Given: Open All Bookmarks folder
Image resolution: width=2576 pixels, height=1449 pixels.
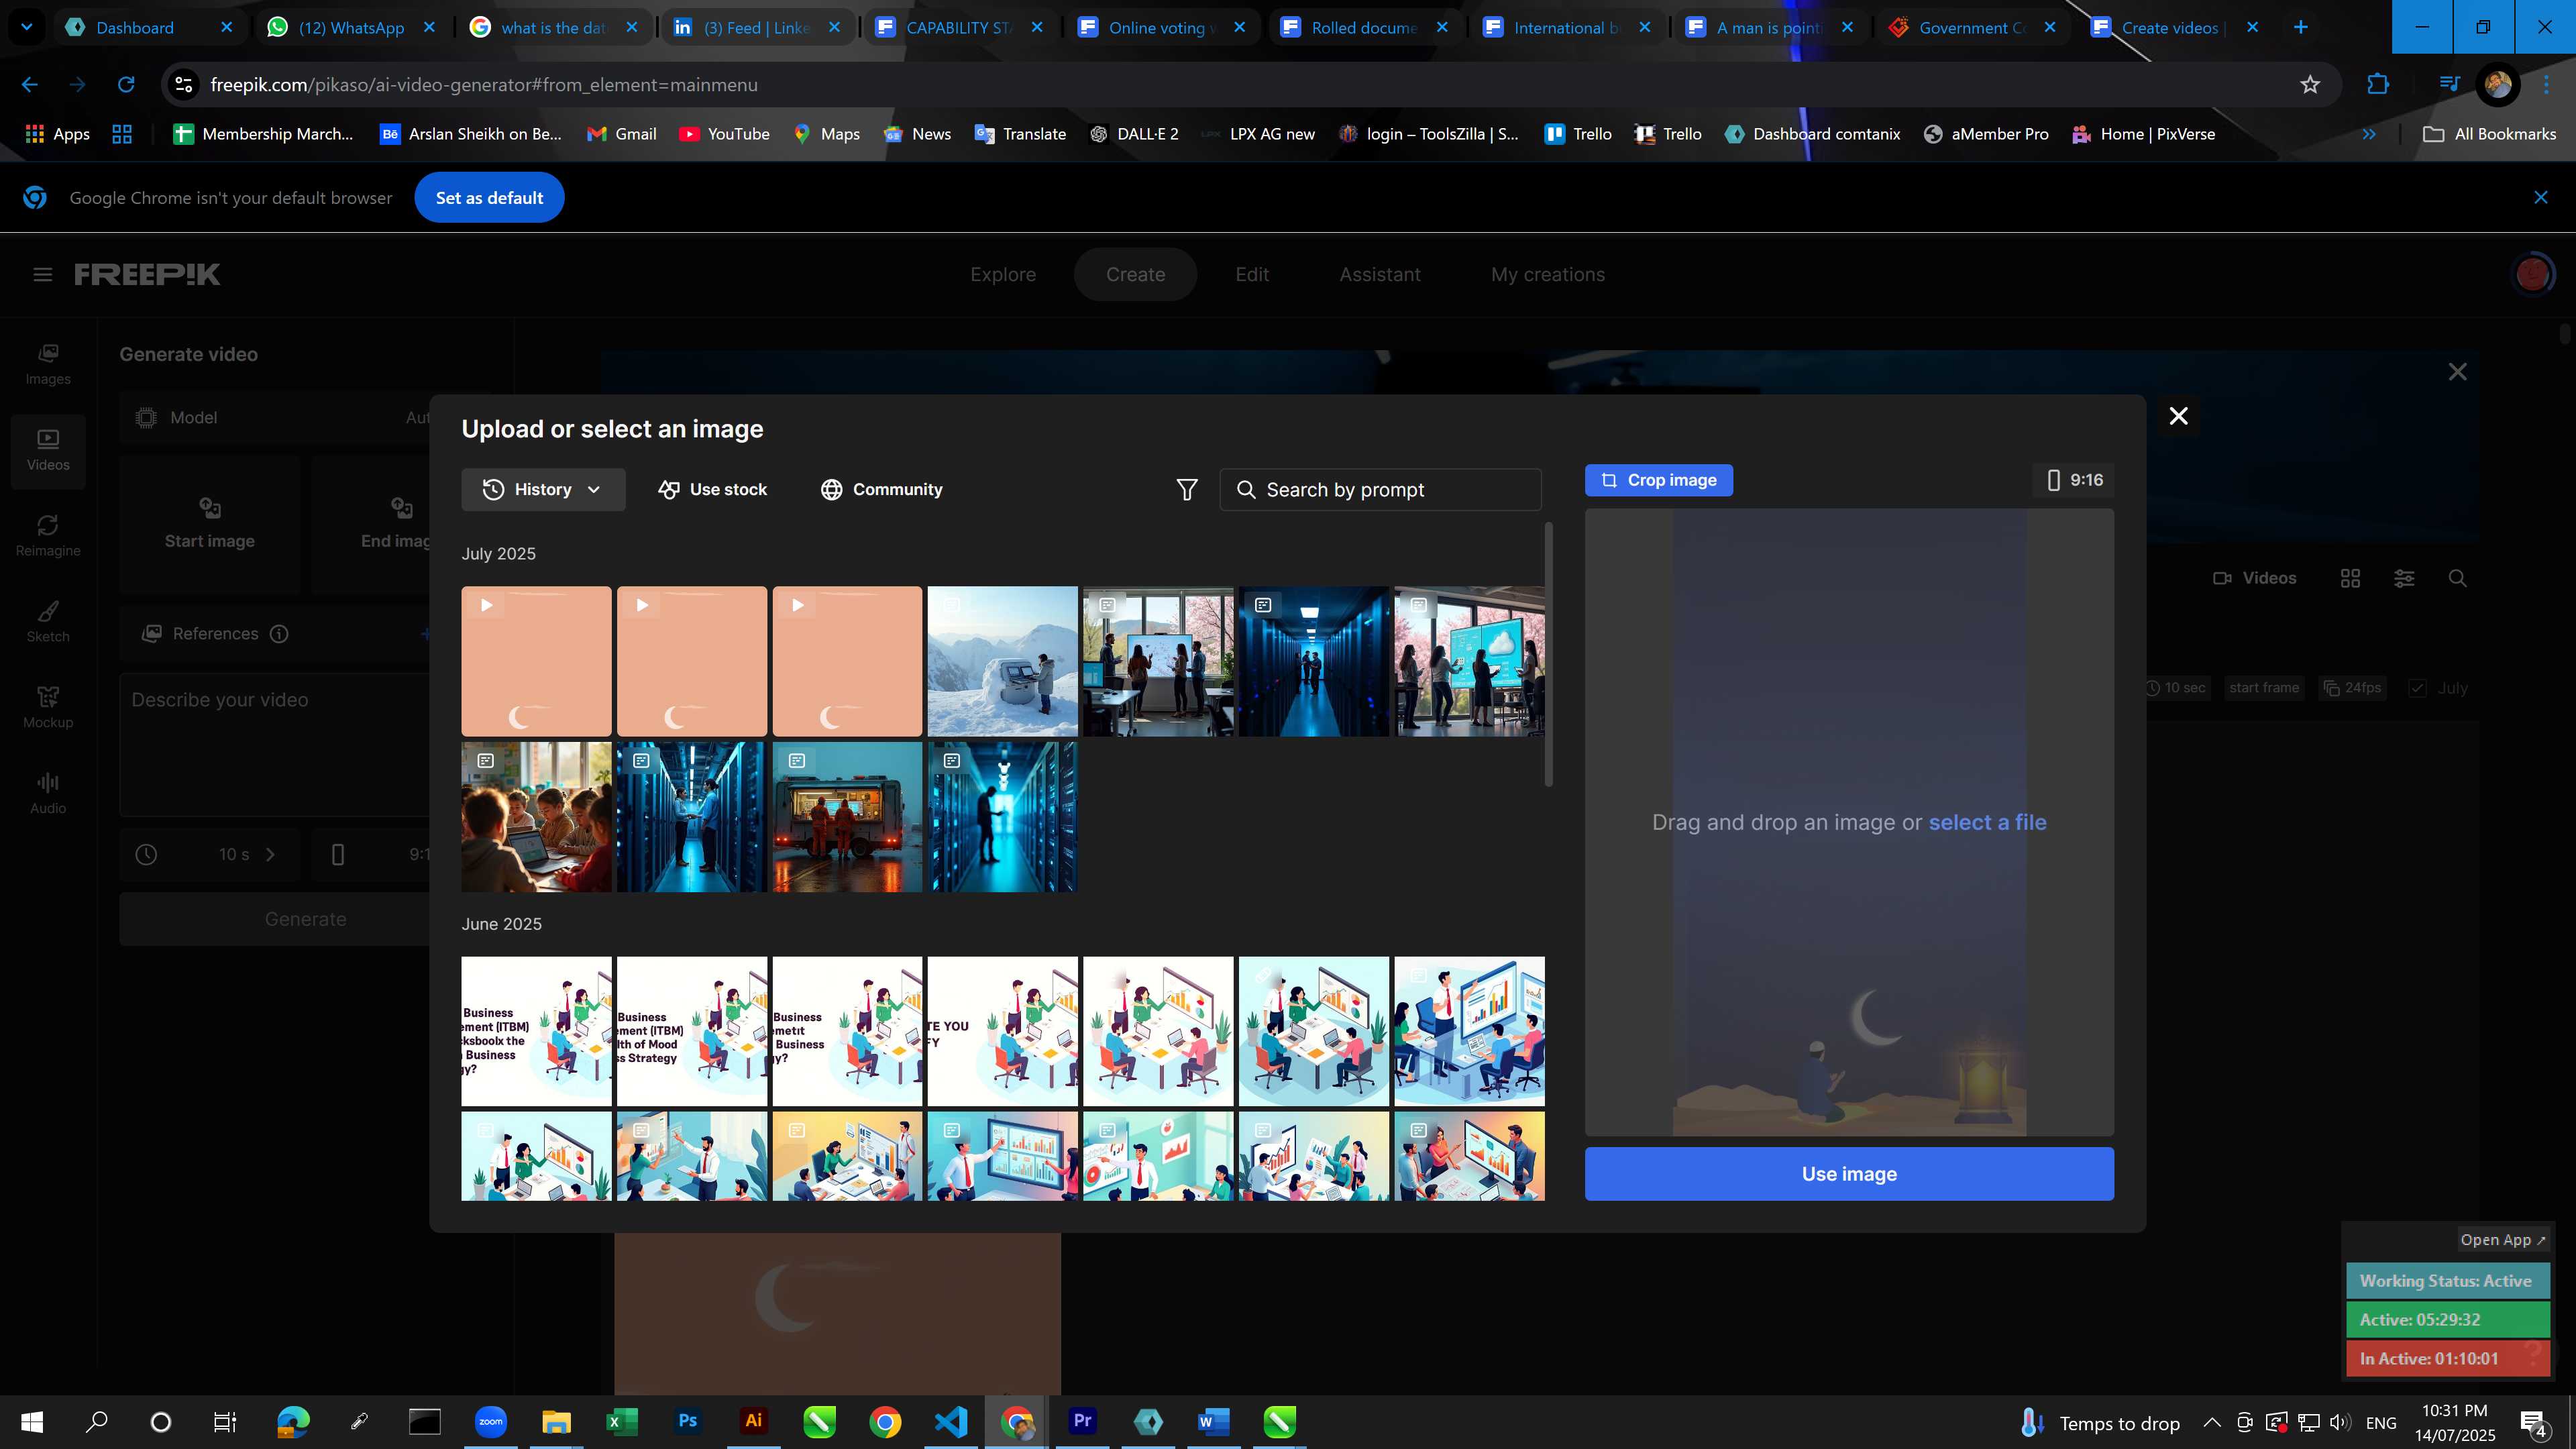Looking at the screenshot, I should [x=2490, y=134].
